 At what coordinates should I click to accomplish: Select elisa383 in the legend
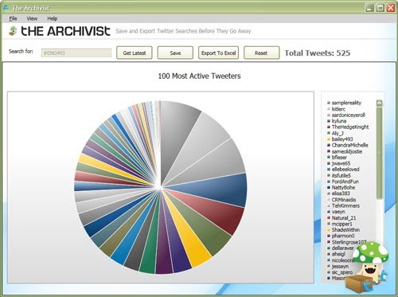tap(341, 193)
